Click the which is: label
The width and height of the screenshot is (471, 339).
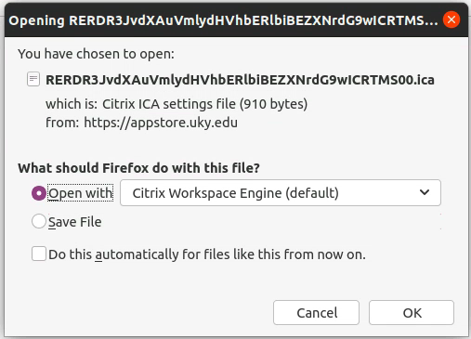pyautogui.click(x=72, y=104)
